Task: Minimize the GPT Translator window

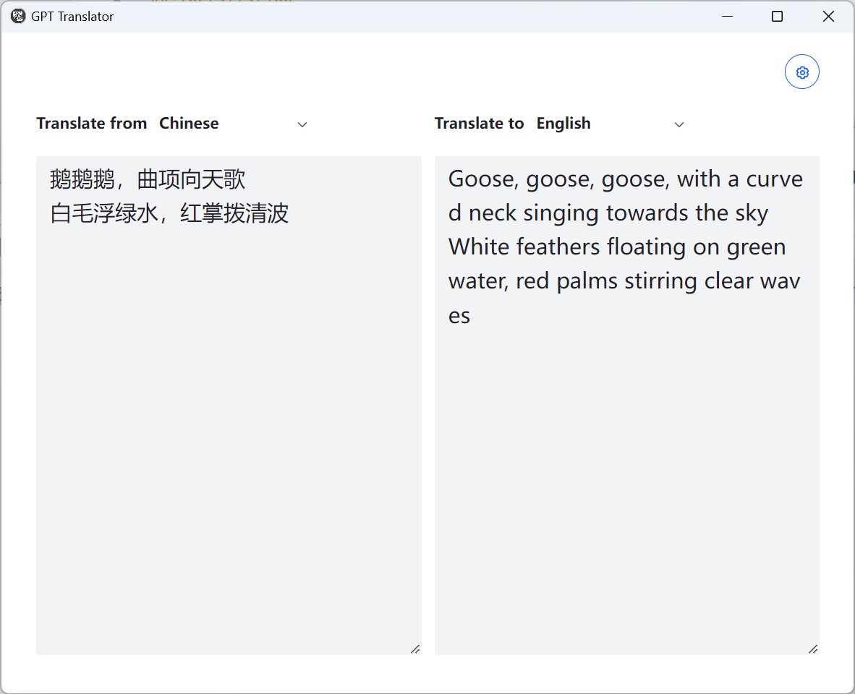Action: [727, 17]
